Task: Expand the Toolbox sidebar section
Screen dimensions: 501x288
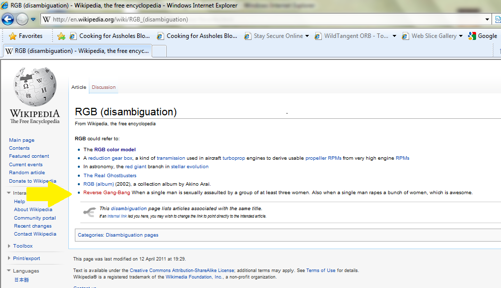Action: click(22, 246)
